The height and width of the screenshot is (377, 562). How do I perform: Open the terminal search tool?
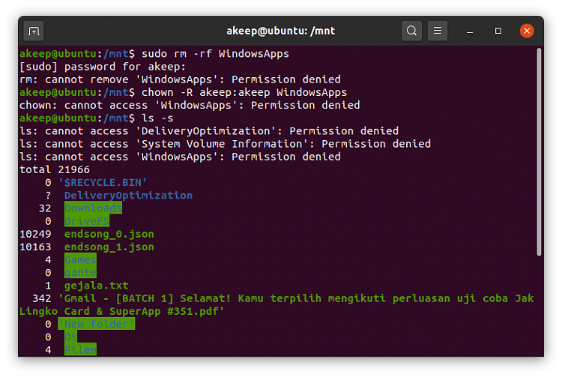tap(411, 31)
